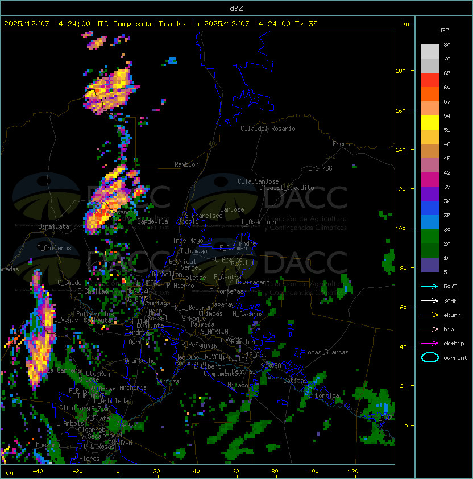Click the 'Catitas' map label

pyautogui.click(x=295, y=381)
